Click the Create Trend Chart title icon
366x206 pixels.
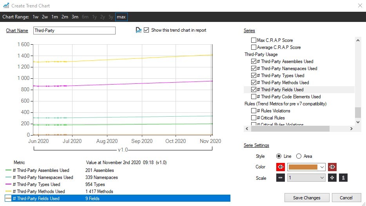[6, 6]
